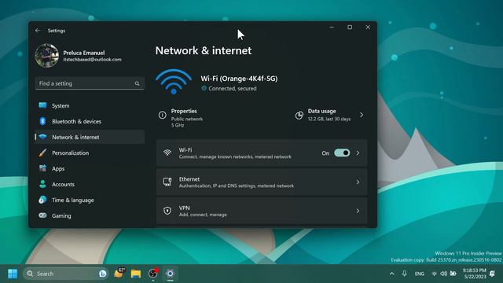Open the round red-badged app on taskbar
Screen dimensions: 503x283
coord(153,273)
